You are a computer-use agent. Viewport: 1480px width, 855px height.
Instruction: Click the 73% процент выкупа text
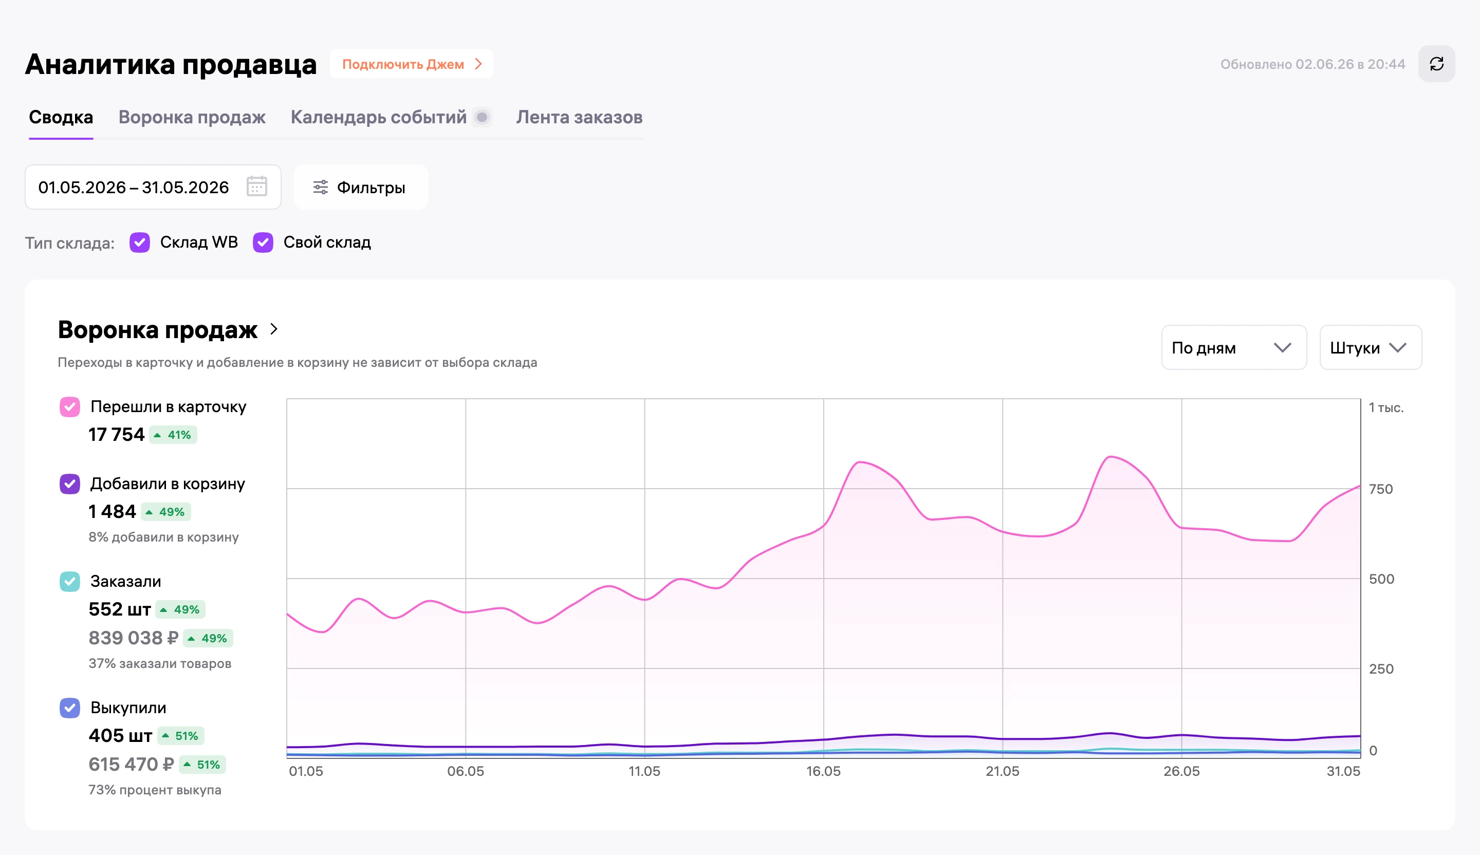pos(155,790)
